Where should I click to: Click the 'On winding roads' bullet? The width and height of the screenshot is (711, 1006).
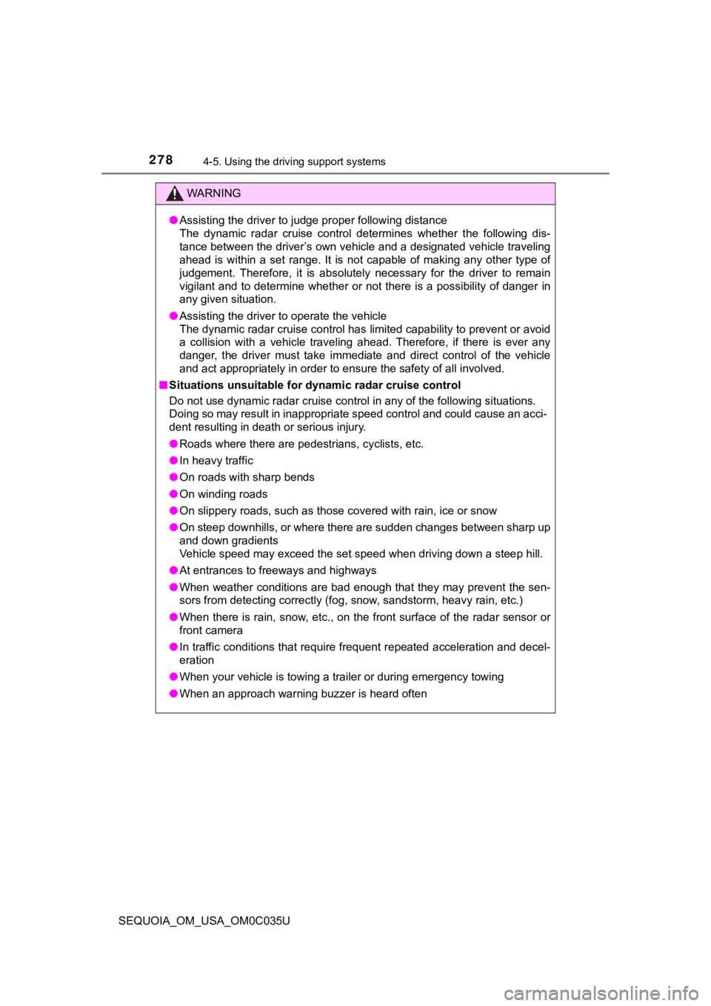point(224,494)
